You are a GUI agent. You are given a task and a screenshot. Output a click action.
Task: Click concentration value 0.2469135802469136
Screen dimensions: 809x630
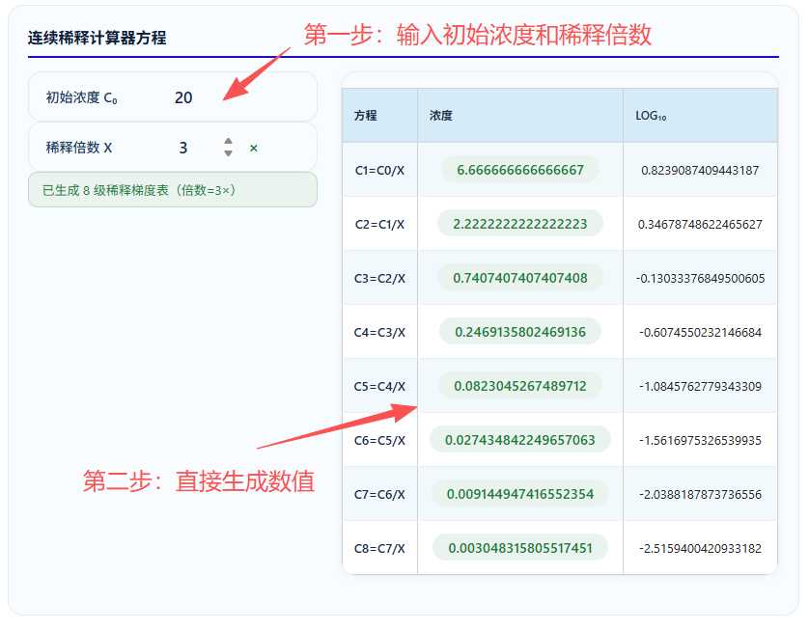point(520,332)
